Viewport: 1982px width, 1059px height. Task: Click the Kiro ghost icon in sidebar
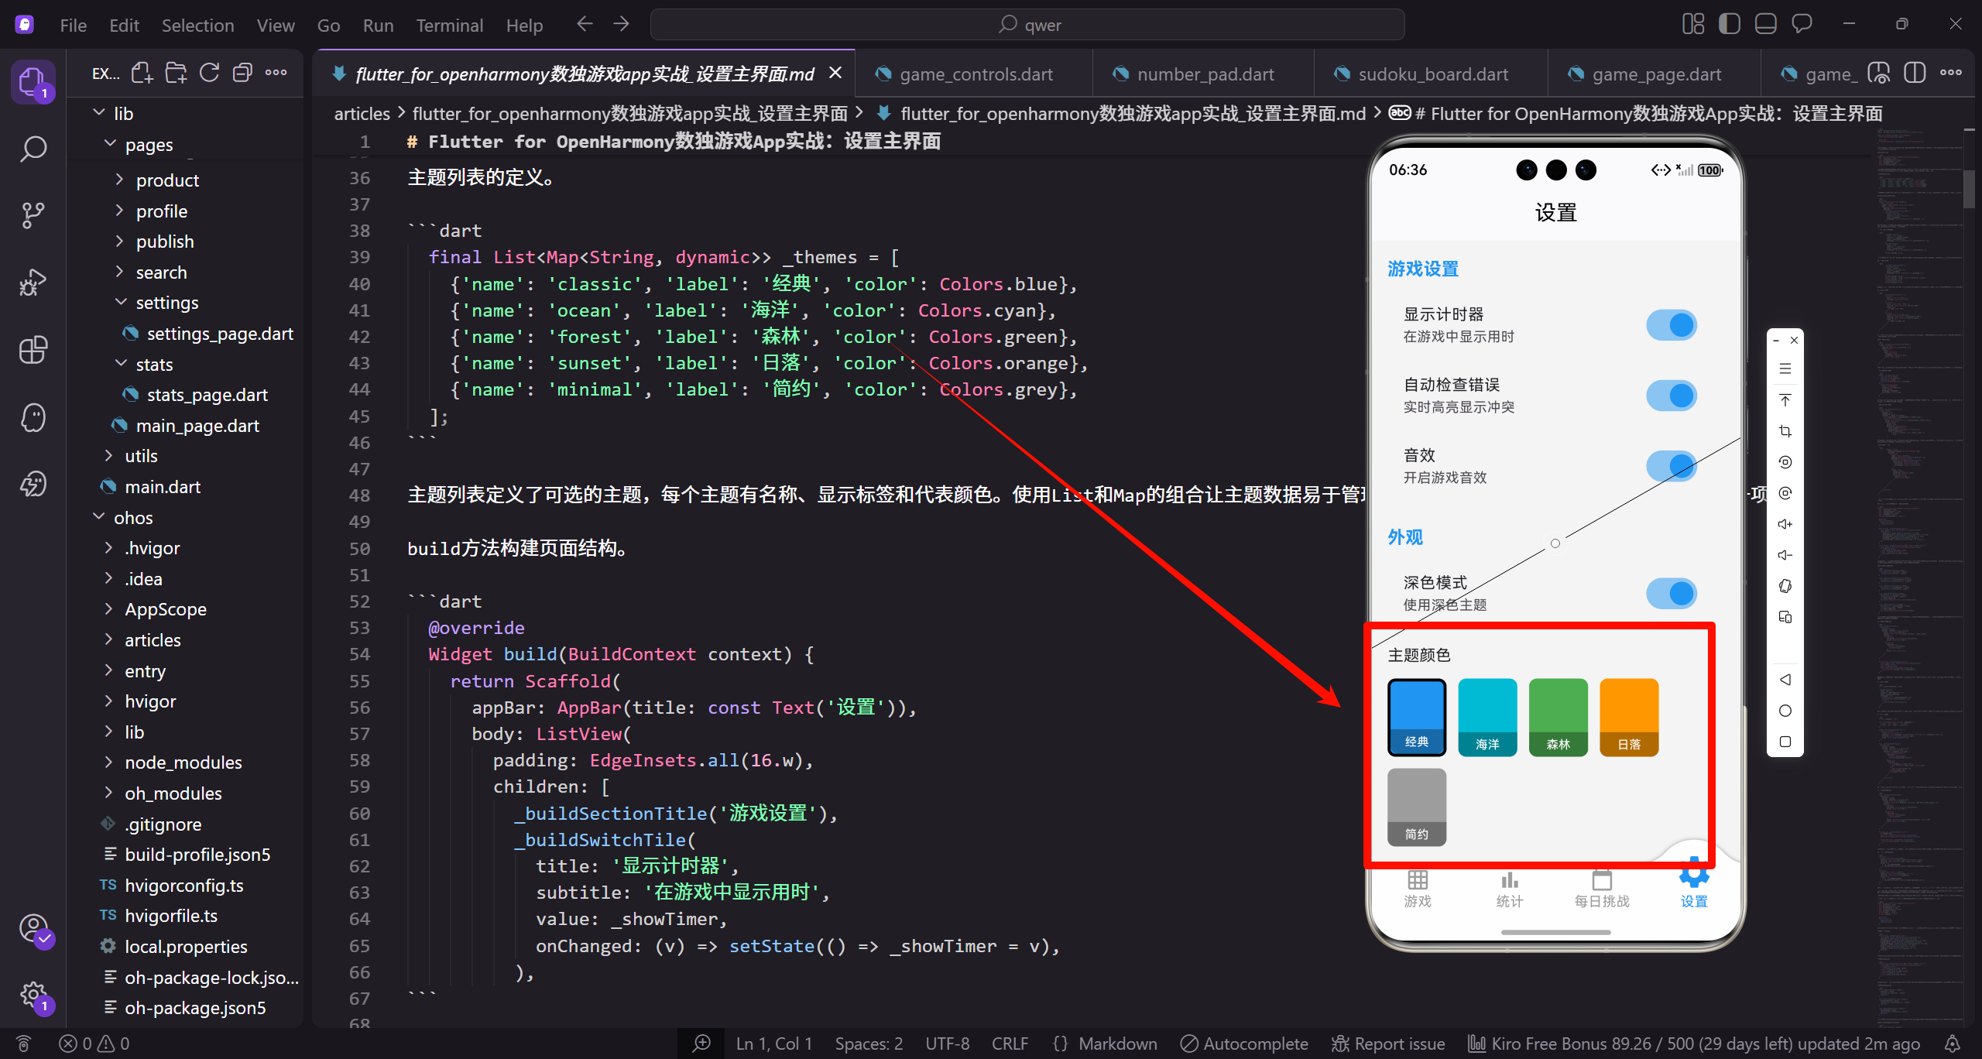33,418
